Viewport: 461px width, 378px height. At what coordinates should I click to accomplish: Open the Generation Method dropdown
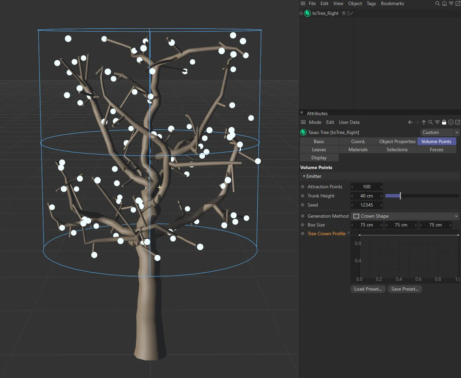click(x=405, y=216)
